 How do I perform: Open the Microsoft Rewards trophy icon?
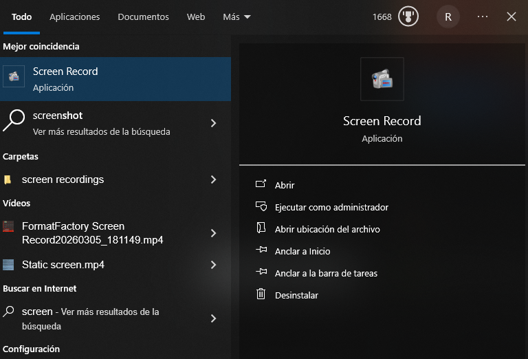[x=408, y=17]
